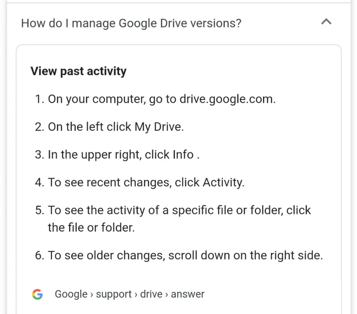The image size is (357, 314).
Task: Click the word "Activity" in step 4
Action: coord(223,182)
